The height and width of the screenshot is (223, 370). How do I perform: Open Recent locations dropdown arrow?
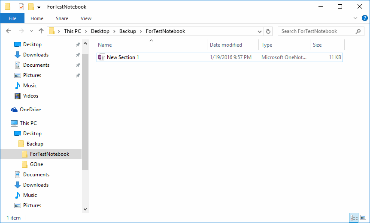pos(31,31)
